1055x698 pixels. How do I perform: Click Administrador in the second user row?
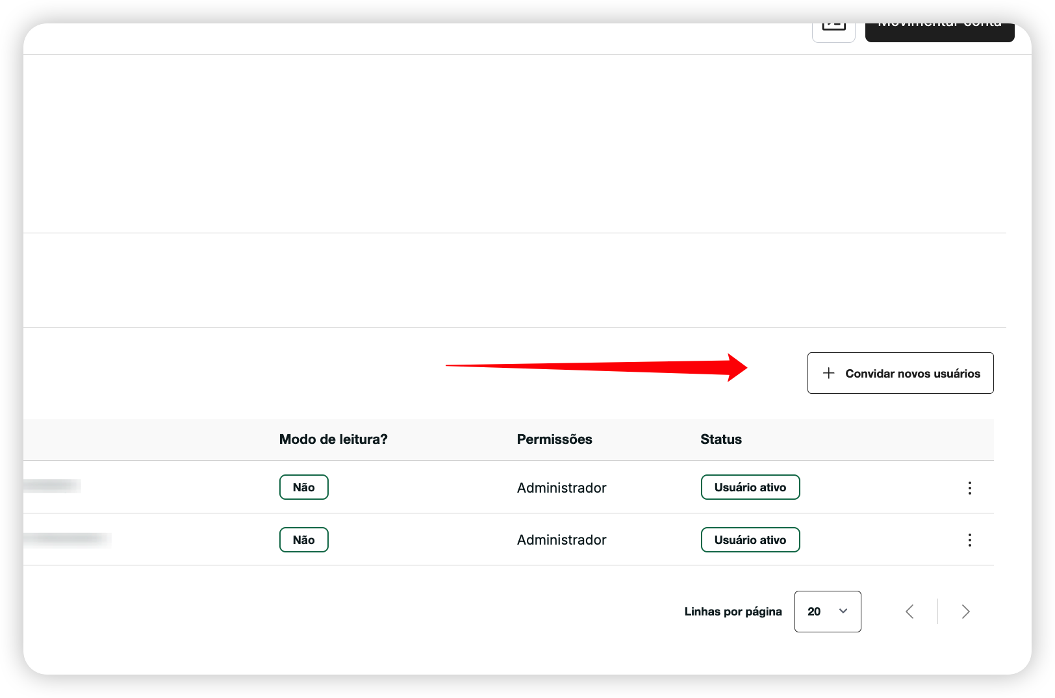(x=561, y=540)
